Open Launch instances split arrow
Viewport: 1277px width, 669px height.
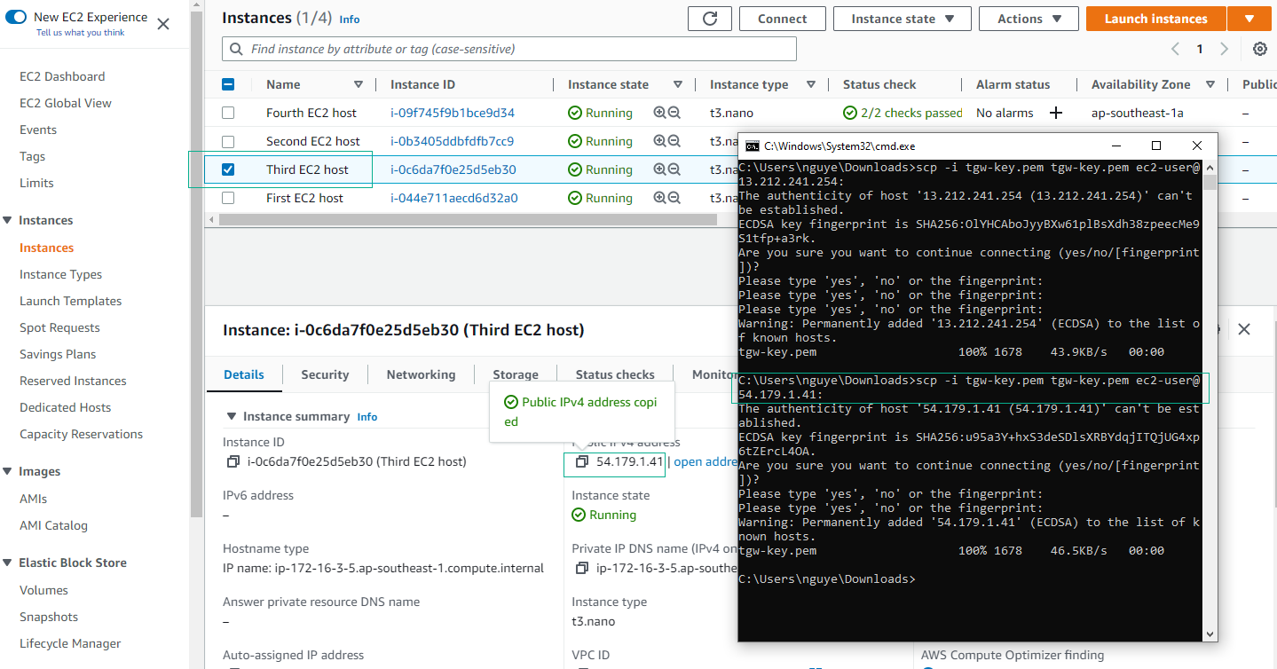(1250, 19)
